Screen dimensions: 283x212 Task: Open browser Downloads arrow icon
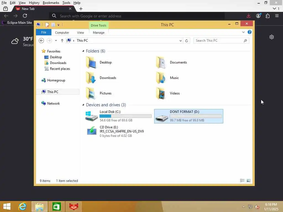coord(248,16)
